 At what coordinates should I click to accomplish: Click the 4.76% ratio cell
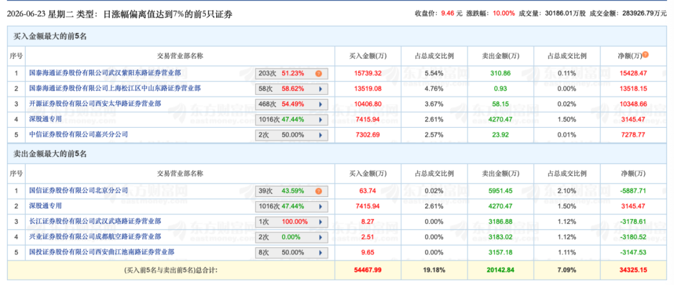click(x=434, y=89)
